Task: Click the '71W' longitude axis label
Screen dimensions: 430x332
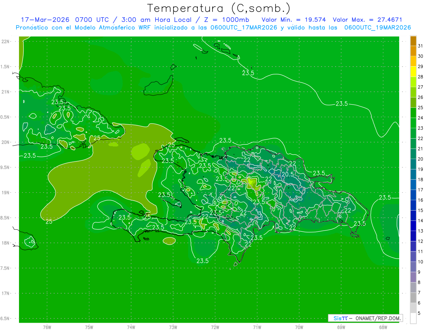Action: tap(257, 327)
